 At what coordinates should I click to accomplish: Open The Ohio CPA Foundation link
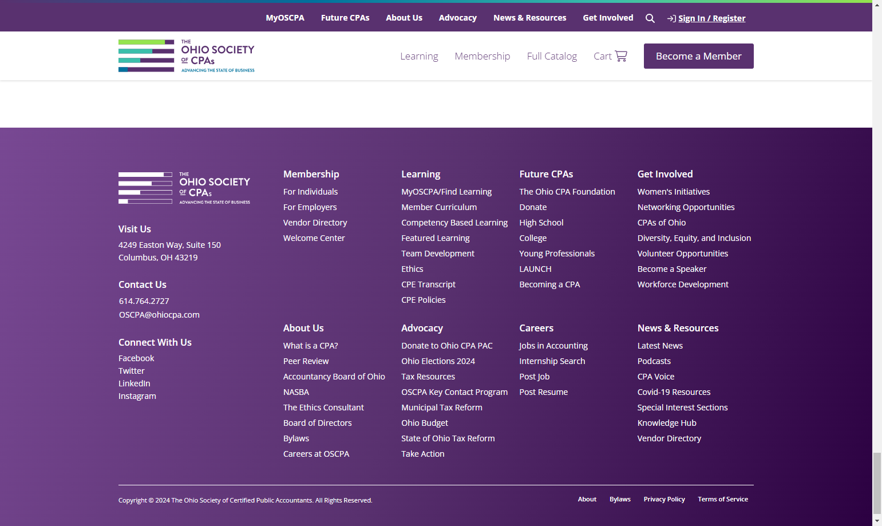pyautogui.click(x=567, y=192)
